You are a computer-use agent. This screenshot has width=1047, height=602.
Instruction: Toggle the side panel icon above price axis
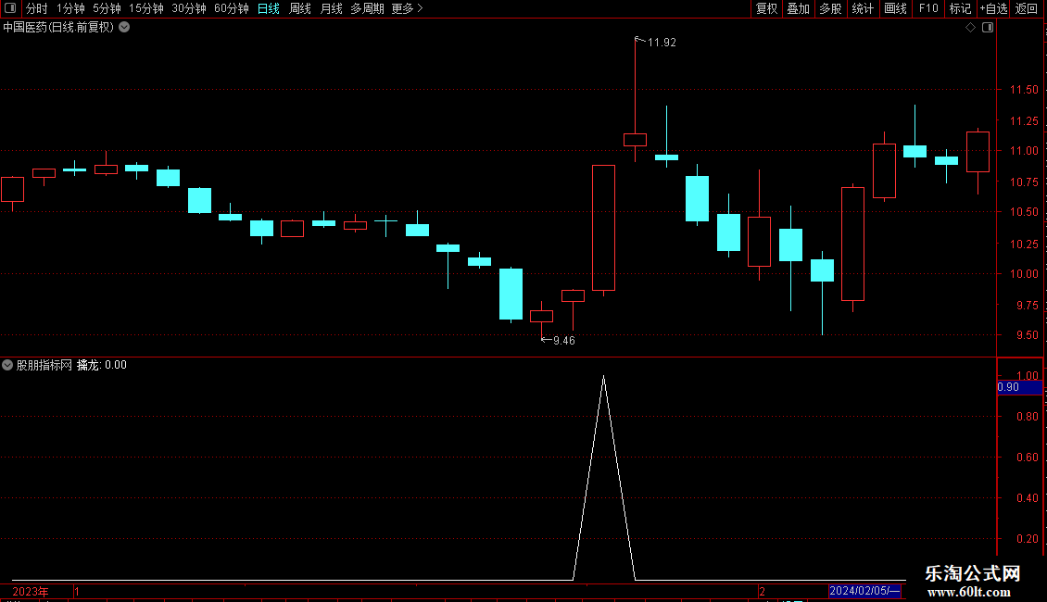[x=988, y=28]
